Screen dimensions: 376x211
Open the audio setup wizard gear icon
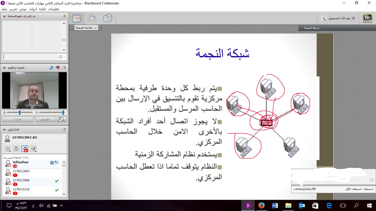tap(58, 67)
